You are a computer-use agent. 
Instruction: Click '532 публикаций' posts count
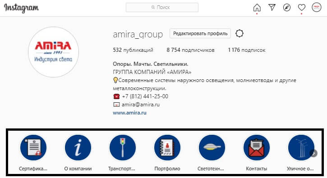coord(133,50)
